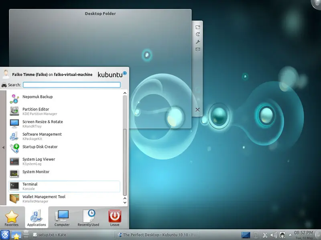Click the 'KPackageKit' subtitle

tap(33, 139)
